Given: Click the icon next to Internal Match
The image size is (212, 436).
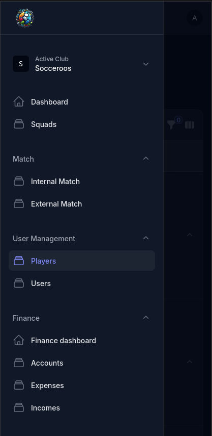Looking at the screenshot, I should click(19, 182).
